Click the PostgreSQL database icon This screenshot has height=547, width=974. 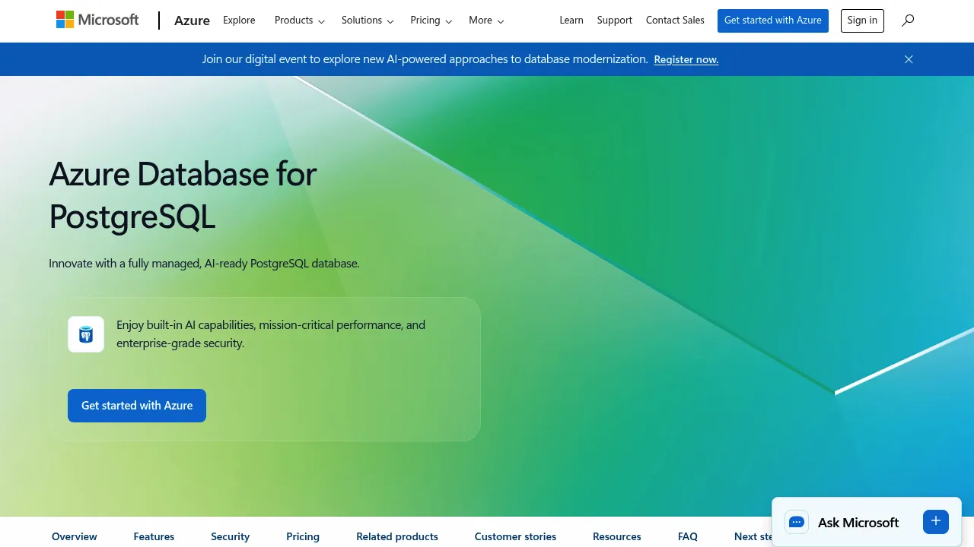pyautogui.click(x=86, y=334)
